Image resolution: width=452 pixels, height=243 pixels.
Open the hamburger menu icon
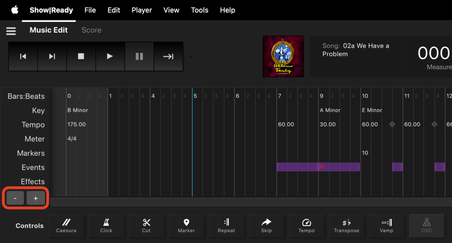pos(11,31)
